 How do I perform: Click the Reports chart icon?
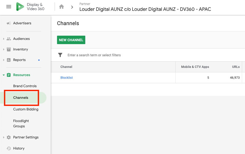click(x=9, y=60)
